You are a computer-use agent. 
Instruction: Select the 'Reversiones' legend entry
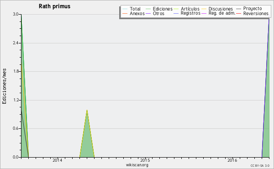(256, 13)
